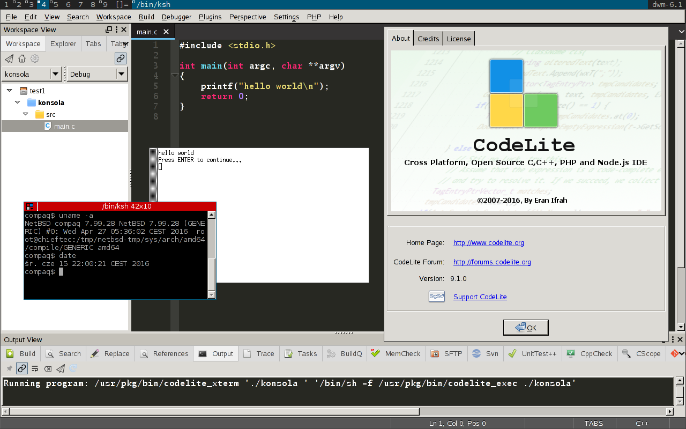This screenshot has width=686, height=429.
Task: Open the Perspective menu
Action: click(x=248, y=17)
